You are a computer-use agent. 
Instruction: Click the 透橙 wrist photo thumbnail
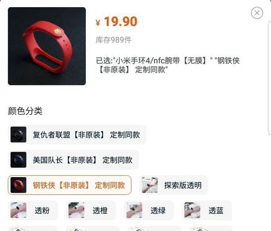pyautogui.click(x=77, y=210)
